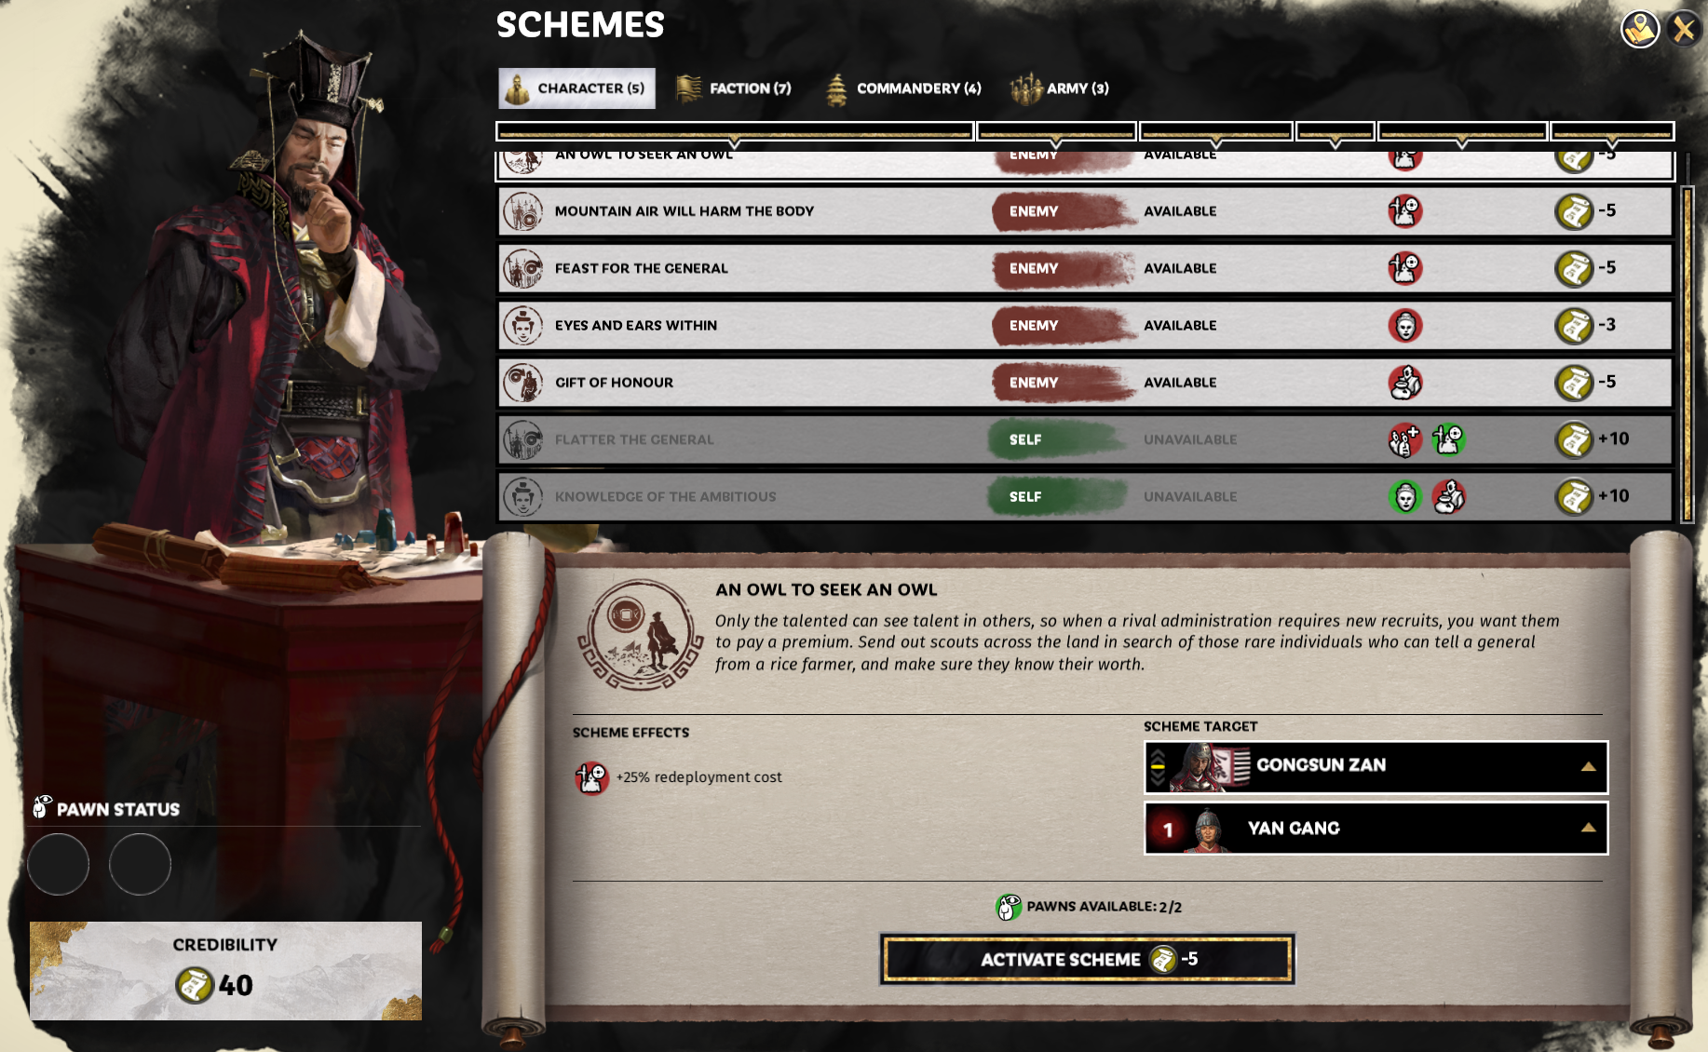Click the +25% redeployment cost effect icon
Screen dimensions: 1708x1052
591,777
